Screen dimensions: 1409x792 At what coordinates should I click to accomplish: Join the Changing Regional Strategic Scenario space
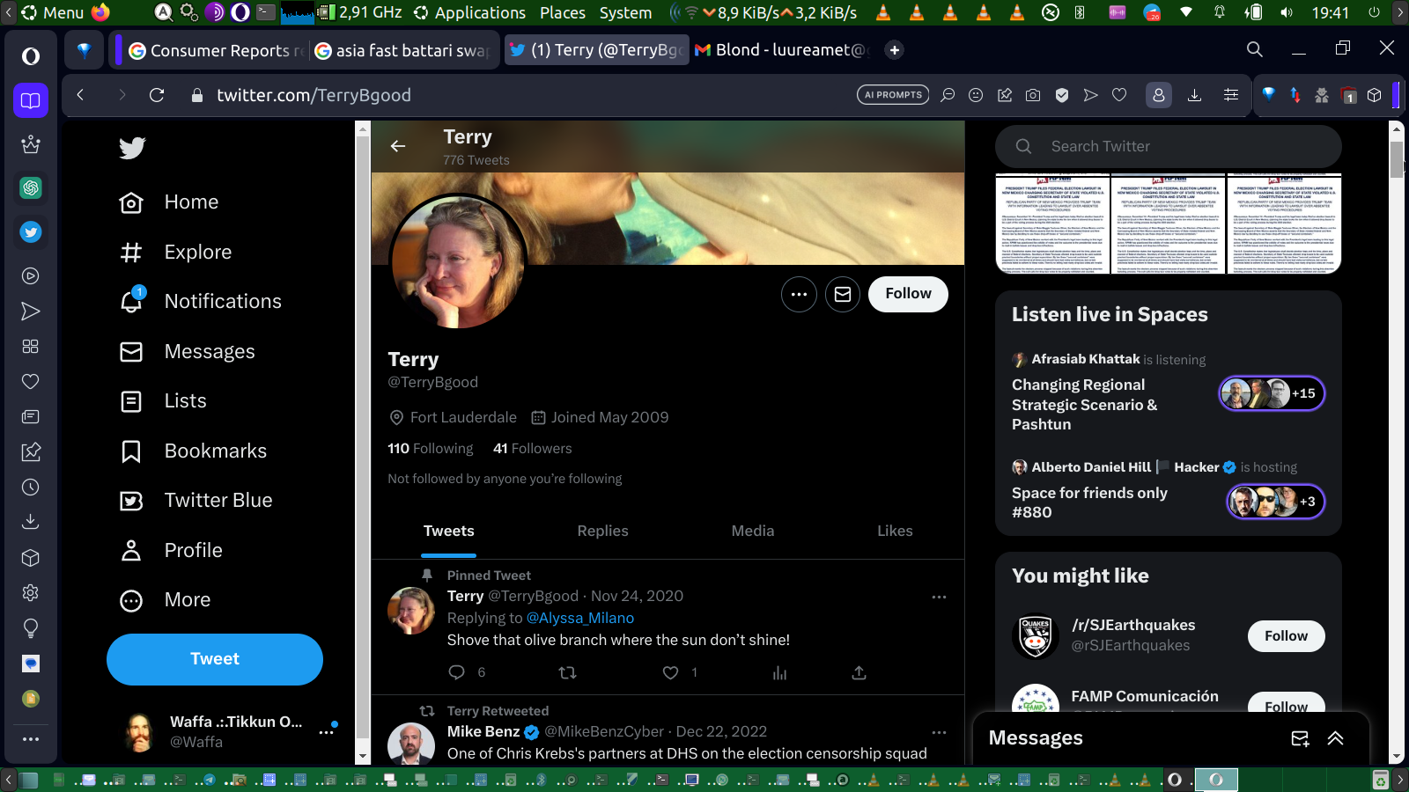point(1272,393)
